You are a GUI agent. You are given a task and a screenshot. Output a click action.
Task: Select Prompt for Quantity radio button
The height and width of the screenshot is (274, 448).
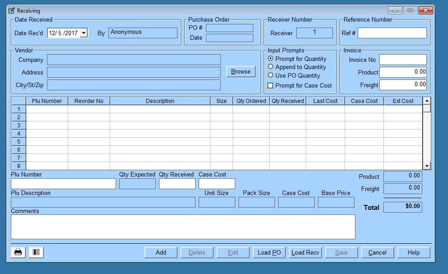pyautogui.click(x=270, y=58)
